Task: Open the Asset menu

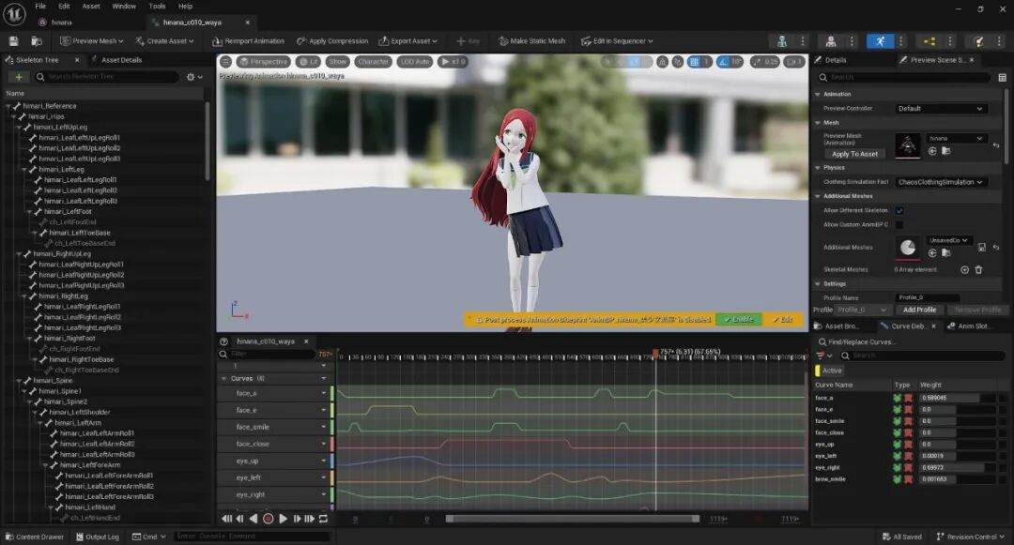Action: pyautogui.click(x=91, y=6)
